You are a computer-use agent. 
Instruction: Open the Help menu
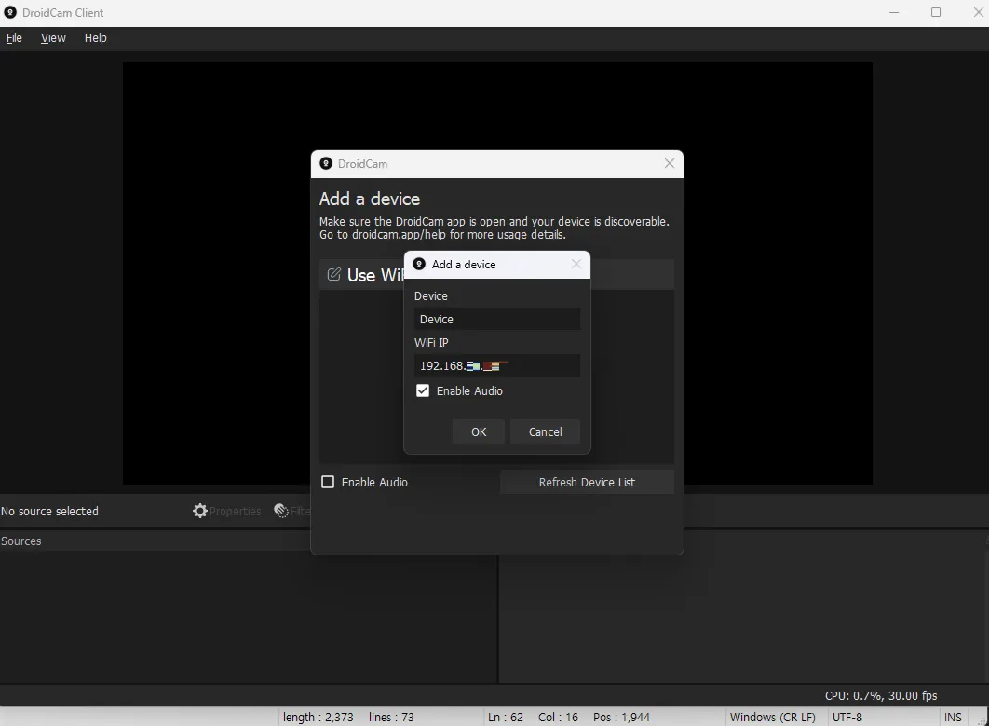pyautogui.click(x=95, y=38)
